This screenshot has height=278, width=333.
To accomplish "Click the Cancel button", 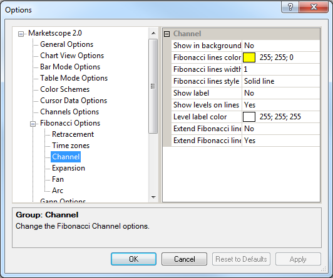I will tap(184, 259).
